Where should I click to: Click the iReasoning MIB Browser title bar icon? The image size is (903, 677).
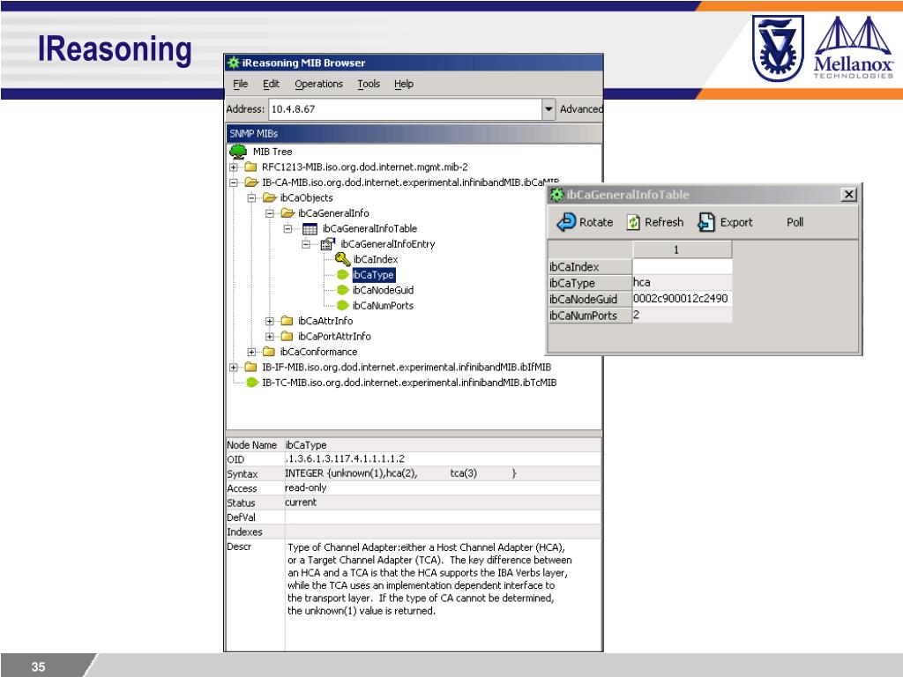(233, 63)
